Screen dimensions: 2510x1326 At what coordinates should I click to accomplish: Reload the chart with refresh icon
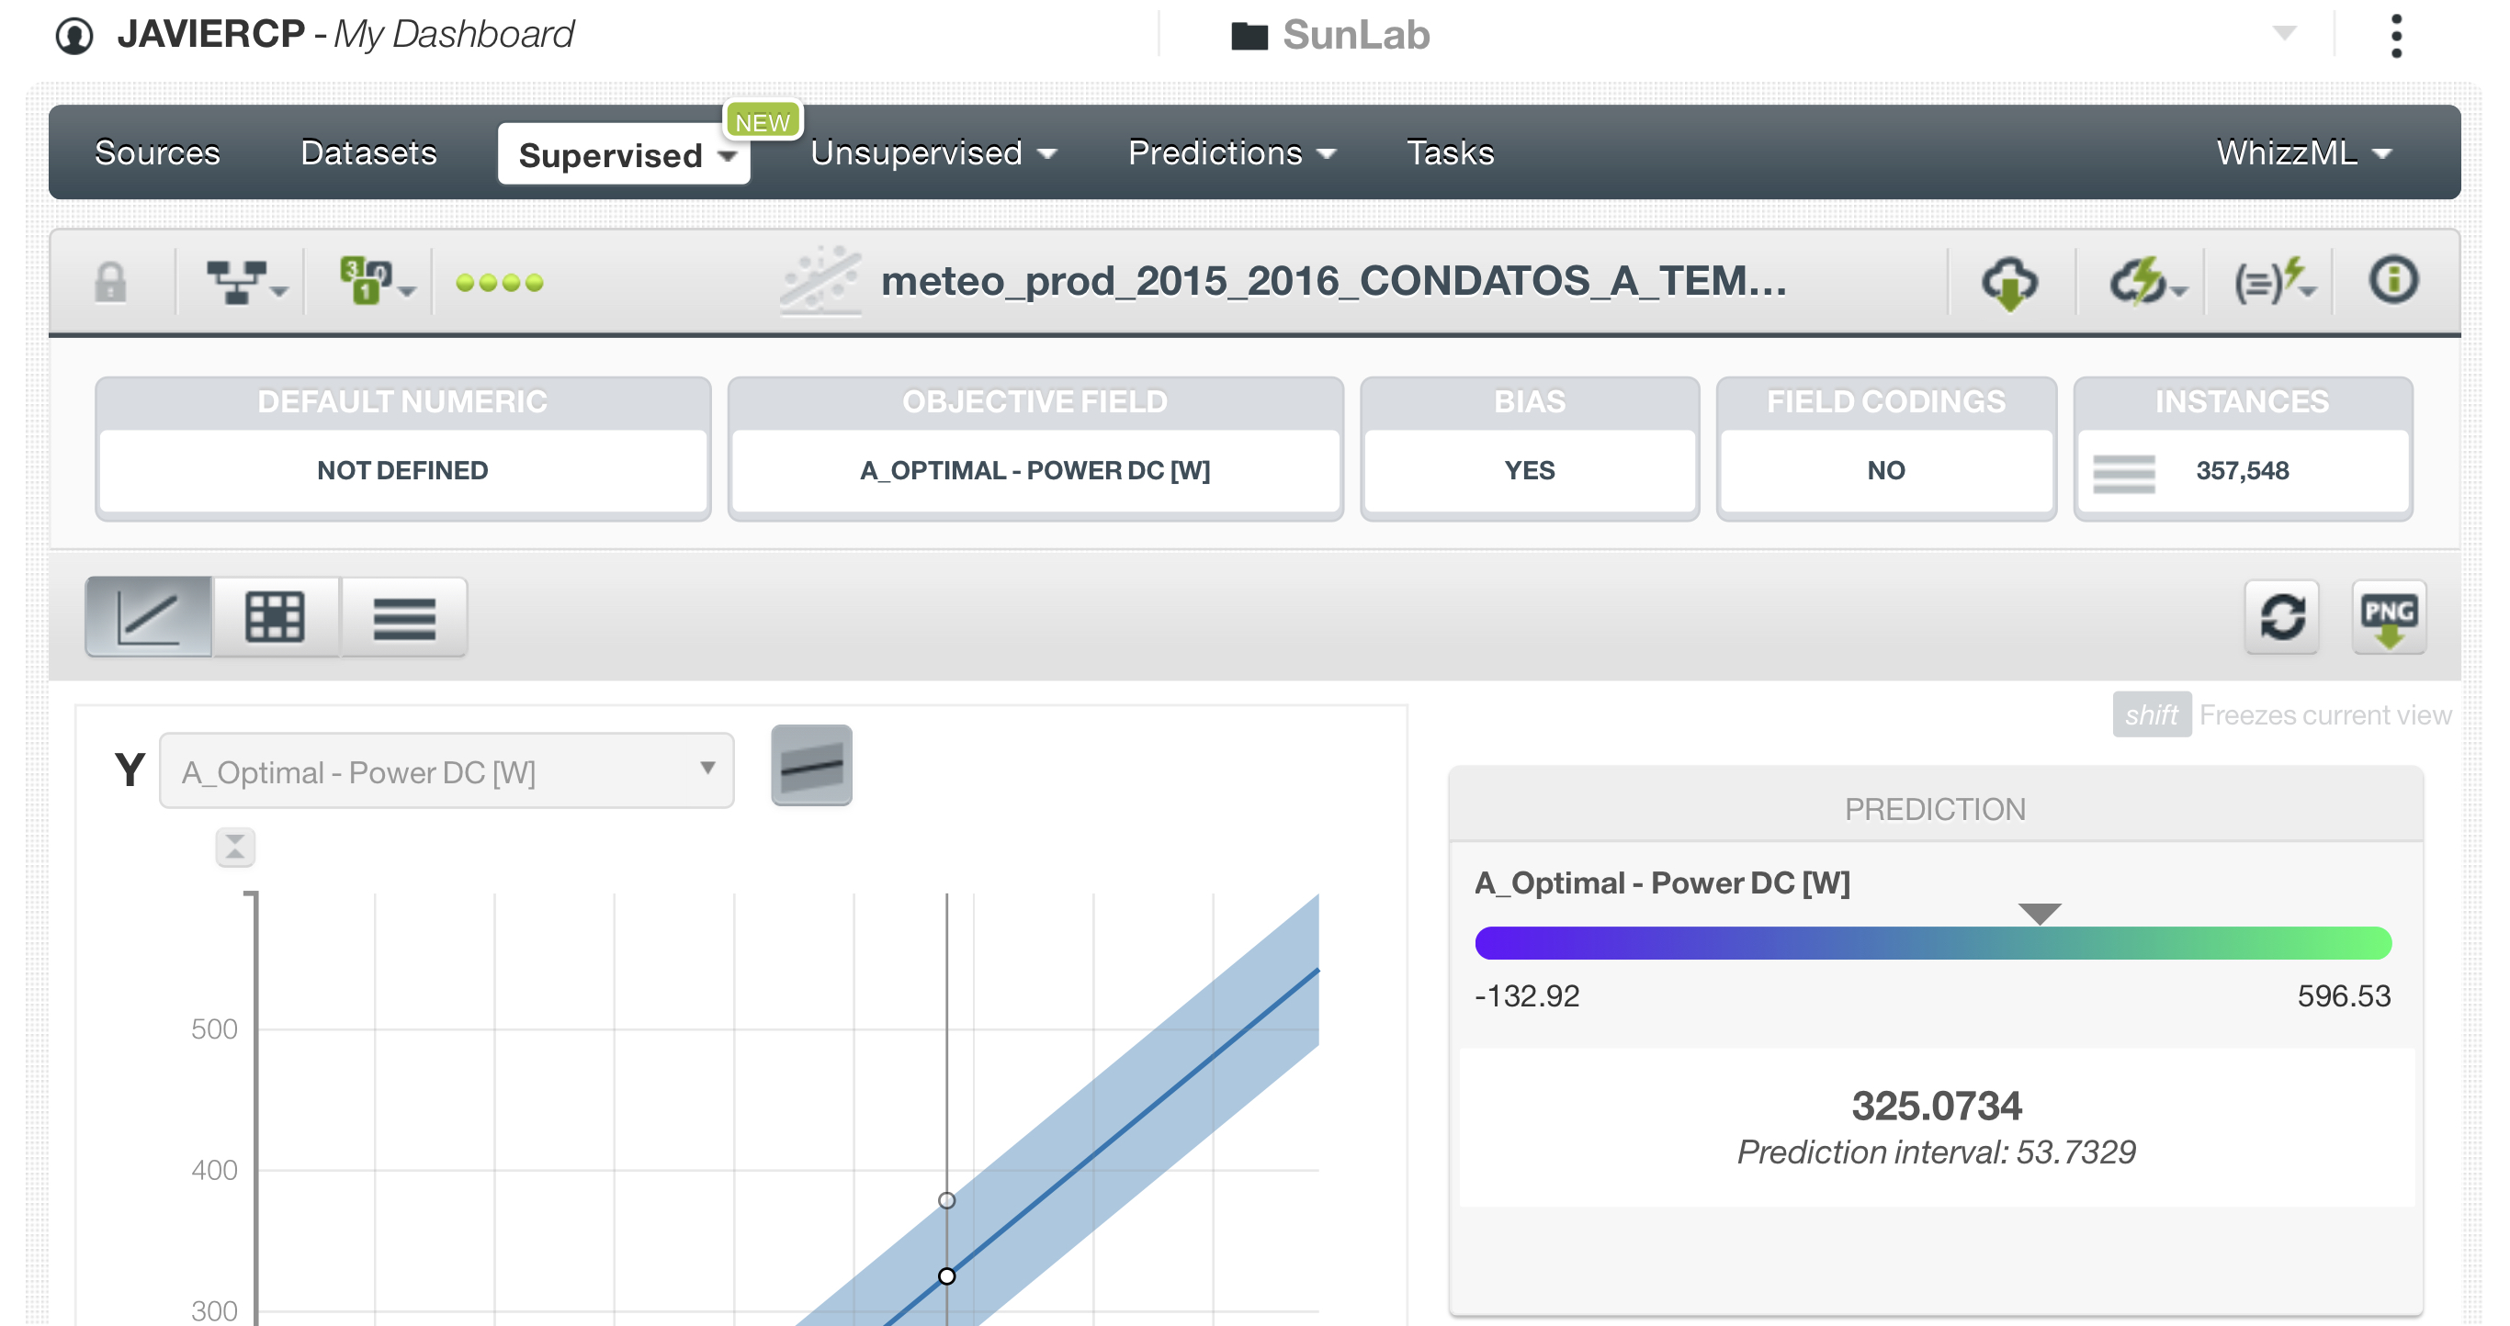(2281, 616)
